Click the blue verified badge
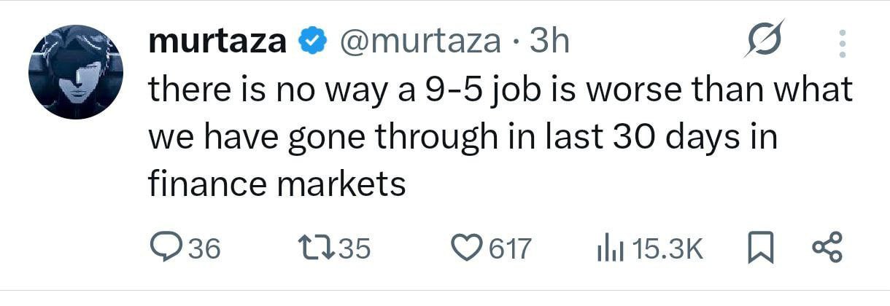Viewport: 890px width, 306px height. pos(314,42)
